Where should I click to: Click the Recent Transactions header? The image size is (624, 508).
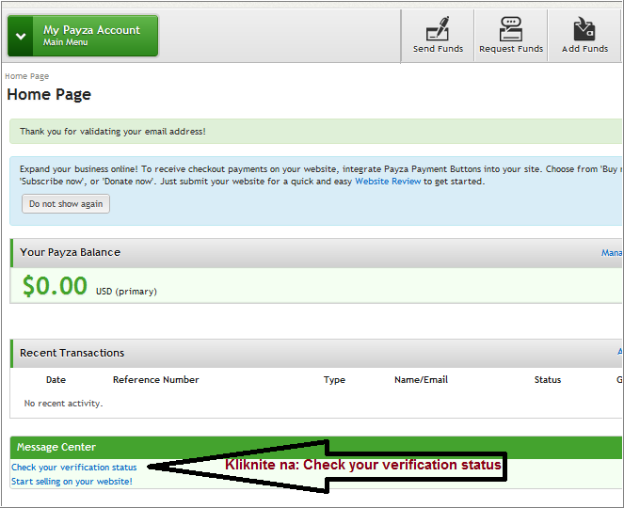pos(72,353)
